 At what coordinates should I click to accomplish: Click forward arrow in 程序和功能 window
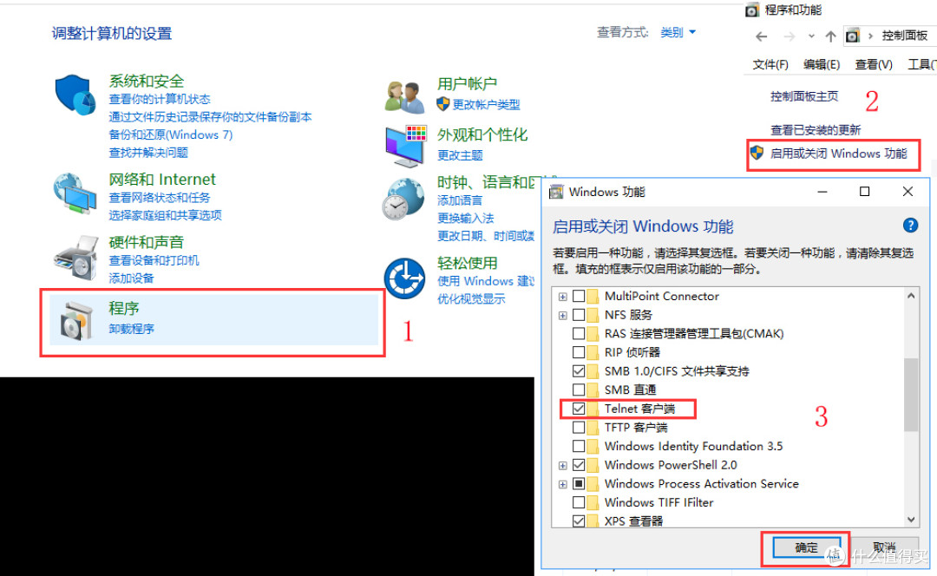click(x=790, y=36)
